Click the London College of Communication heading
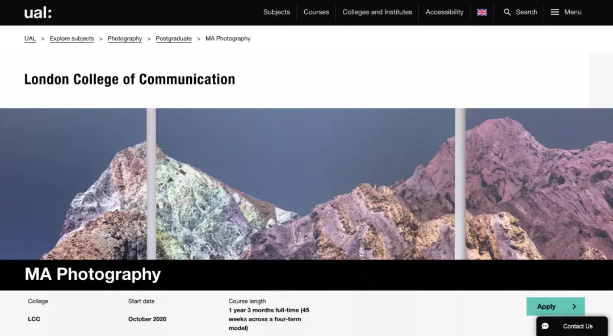The height and width of the screenshot is (336, 613). pyautogui.click(x=130, y=79)
